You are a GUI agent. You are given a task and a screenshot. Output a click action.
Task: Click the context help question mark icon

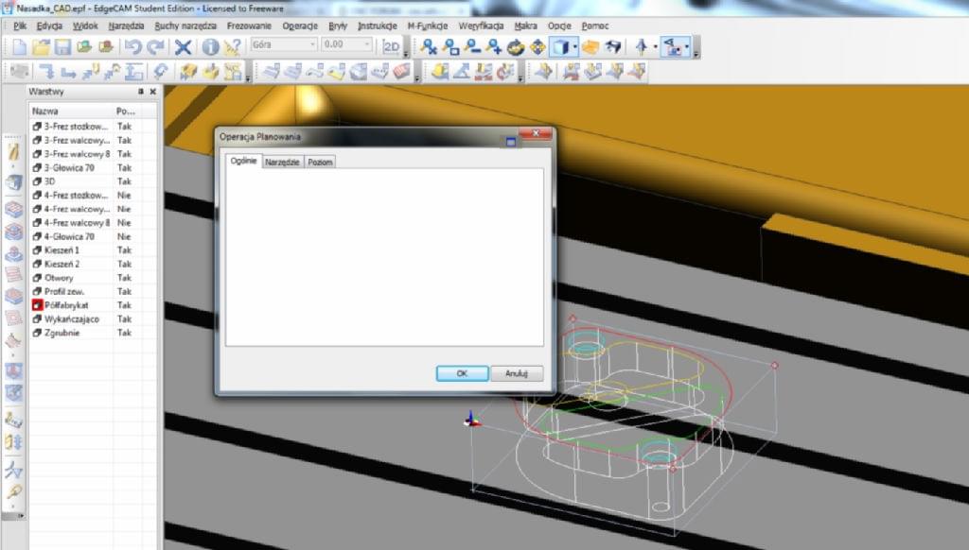233,47
